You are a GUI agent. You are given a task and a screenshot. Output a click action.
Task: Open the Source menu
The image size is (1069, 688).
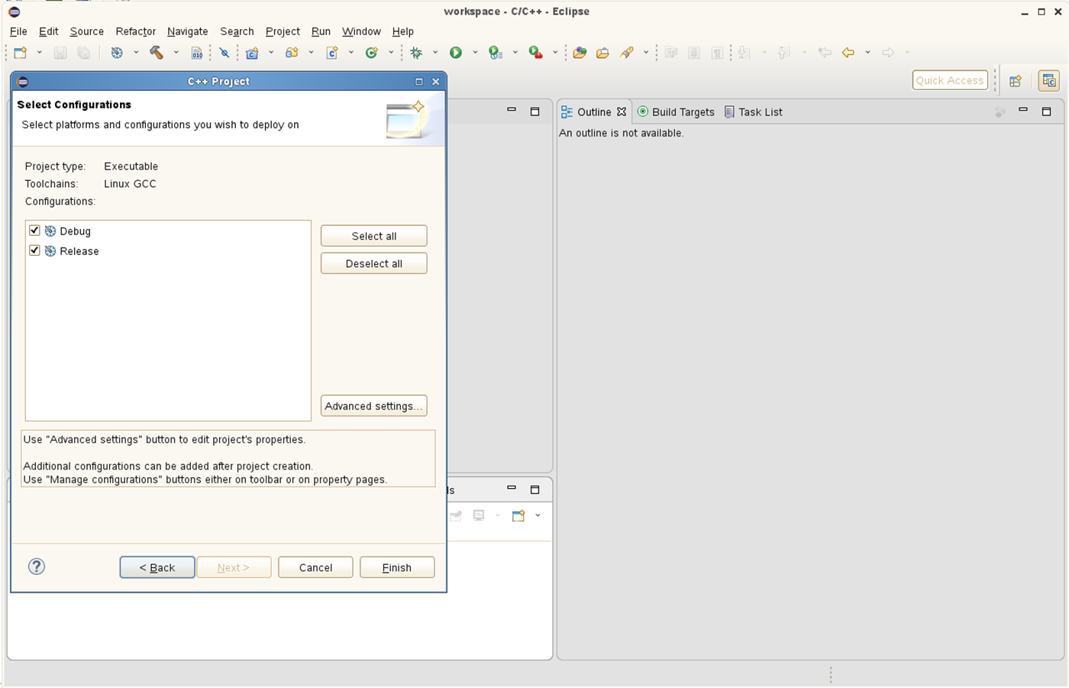[87, 31]
